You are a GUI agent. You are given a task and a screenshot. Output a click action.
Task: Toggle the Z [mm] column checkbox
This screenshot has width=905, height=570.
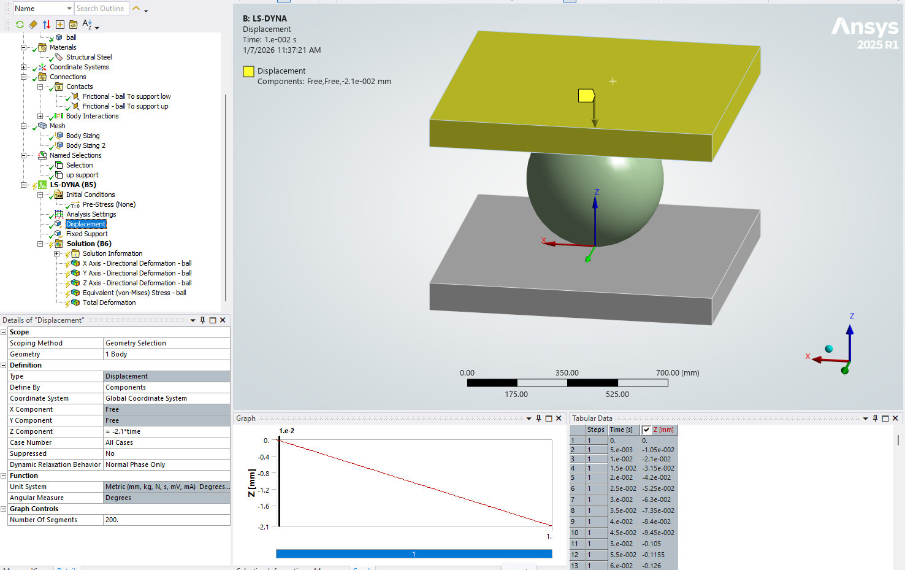pos(646,430)
